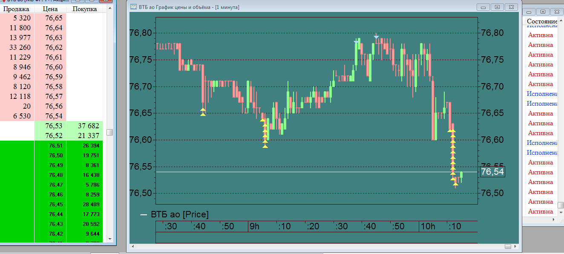Select bid price 76,45 in order book

tap(56, 205)
